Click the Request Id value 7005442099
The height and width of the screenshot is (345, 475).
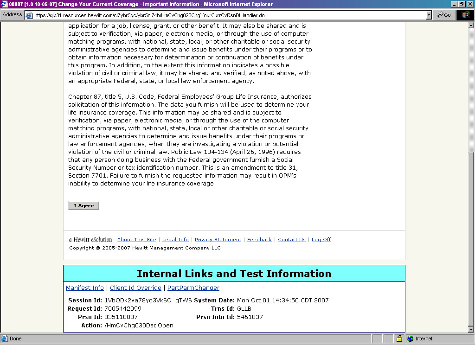pos(122,309)
